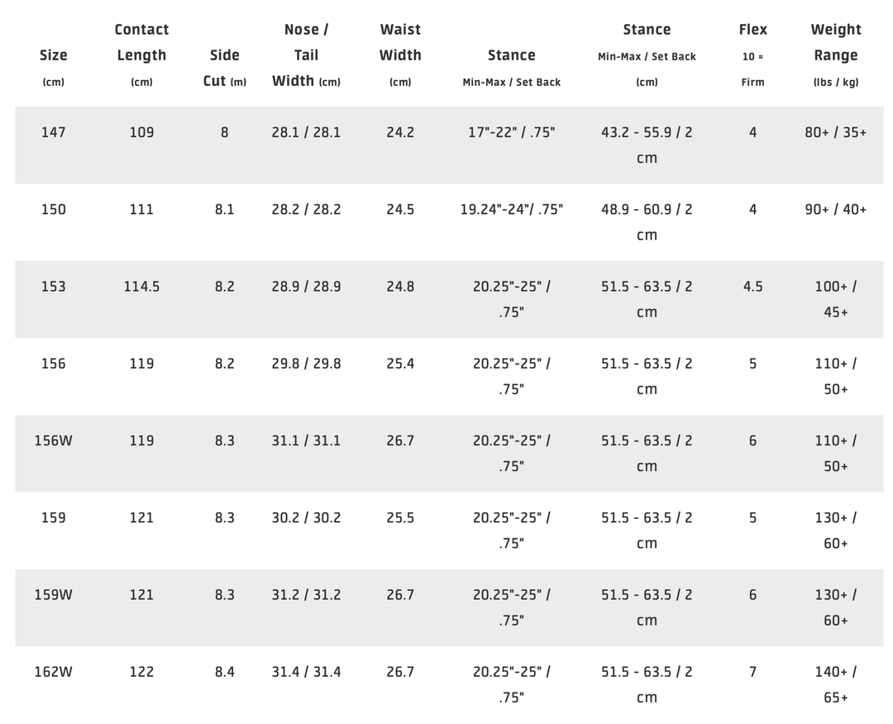This screenshot has width=893, height=724.
Task: Click the Contact Length column header
Action: [x=141, y=55]
